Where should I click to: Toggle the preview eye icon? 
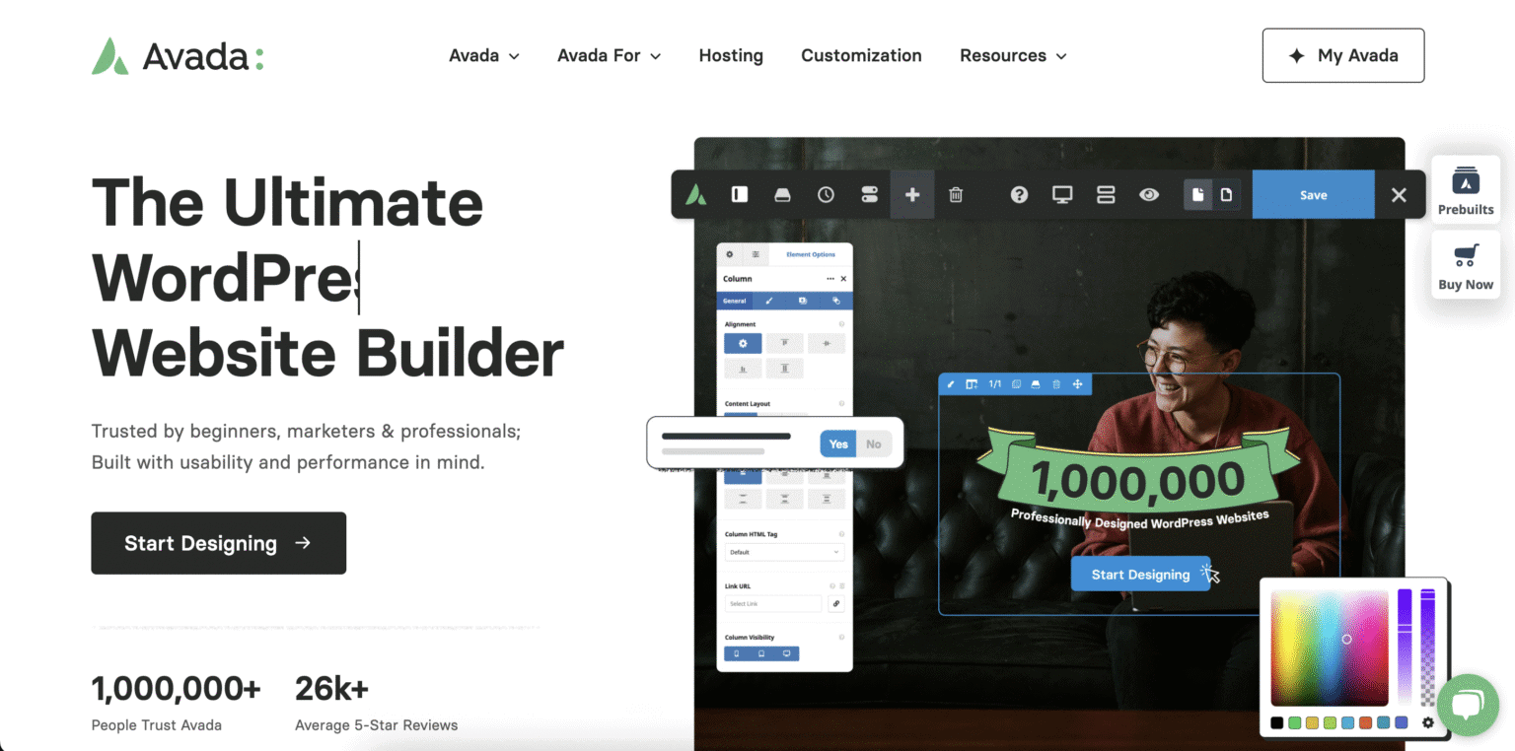click(1149, 194)
